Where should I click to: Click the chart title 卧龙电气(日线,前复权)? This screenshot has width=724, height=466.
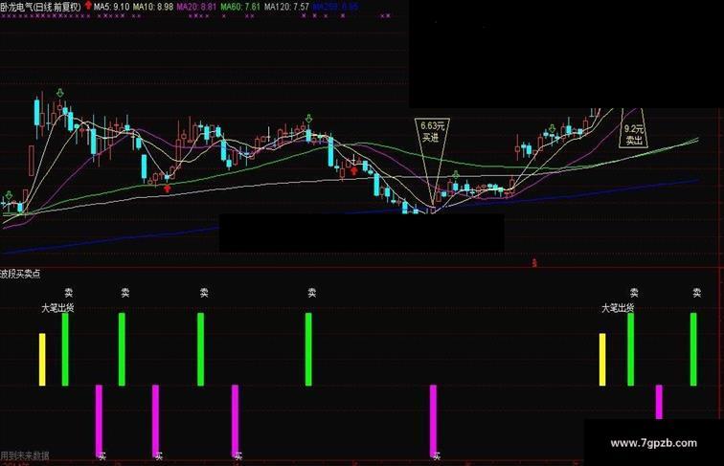click(x=40, y=7)
